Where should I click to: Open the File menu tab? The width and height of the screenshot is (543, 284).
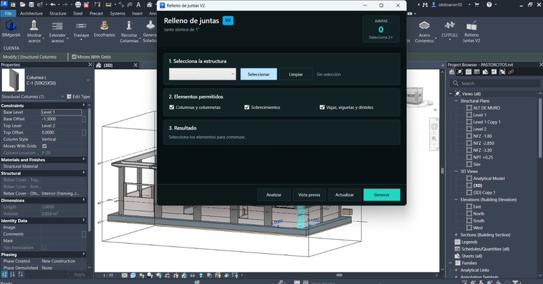point(8,13)
